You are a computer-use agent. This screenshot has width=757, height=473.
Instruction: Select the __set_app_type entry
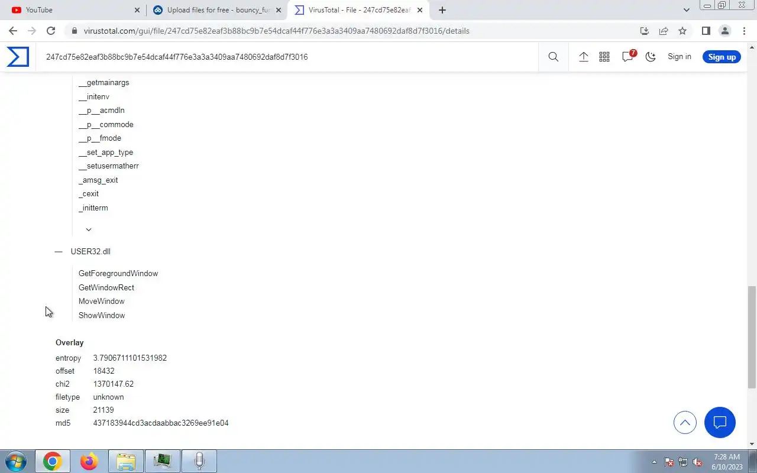(x=106, y=153)
